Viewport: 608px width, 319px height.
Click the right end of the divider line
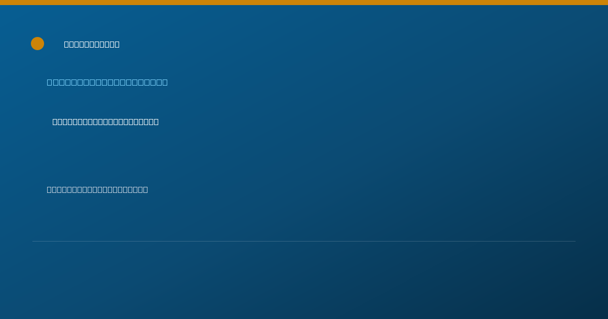click(575, 241)
